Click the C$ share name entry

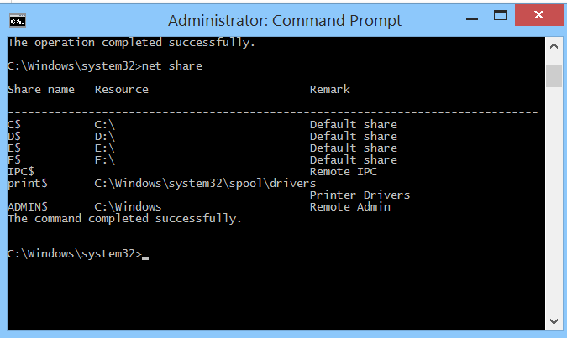pos(14,125)
